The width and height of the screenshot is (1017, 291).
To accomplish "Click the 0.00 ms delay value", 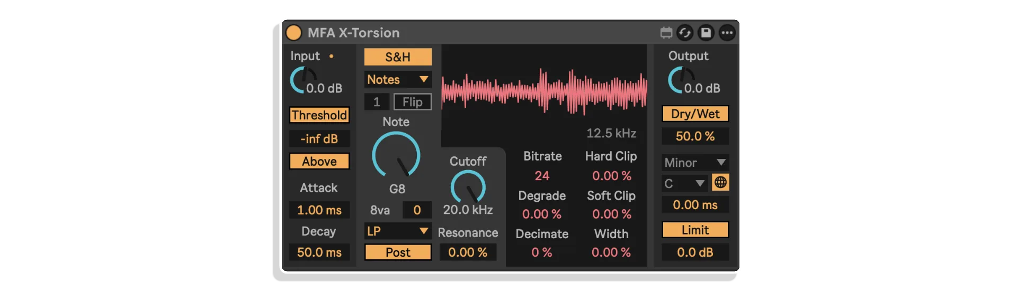I will [x=695, y=205].
